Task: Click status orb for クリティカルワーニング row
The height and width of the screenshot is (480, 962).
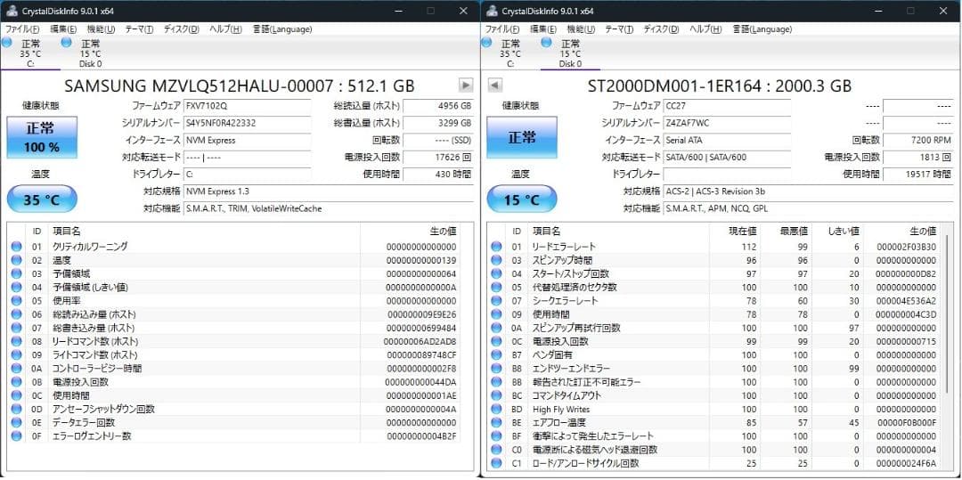Action: pos(16,247)
